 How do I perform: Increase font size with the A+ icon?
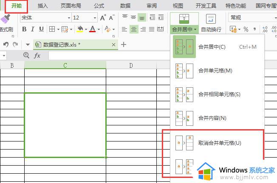[x=103, y=17]
